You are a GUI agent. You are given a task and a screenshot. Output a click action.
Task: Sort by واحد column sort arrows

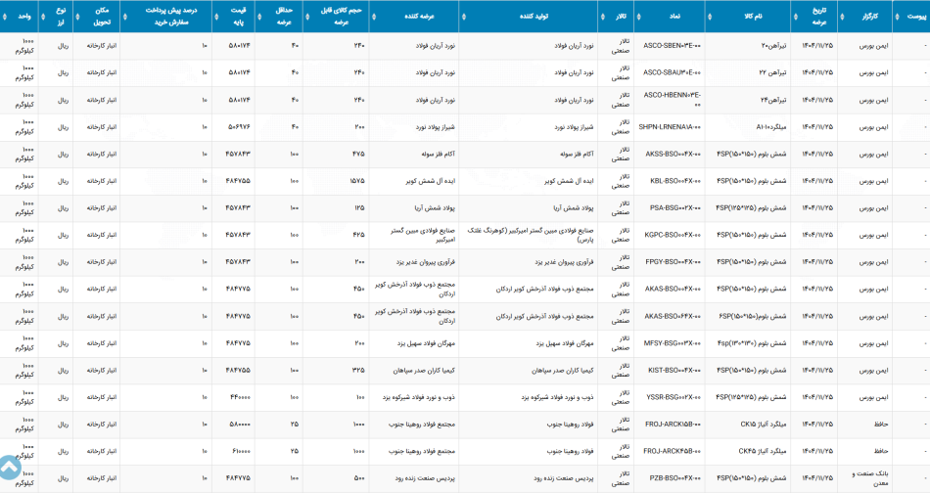click(4, 17)
